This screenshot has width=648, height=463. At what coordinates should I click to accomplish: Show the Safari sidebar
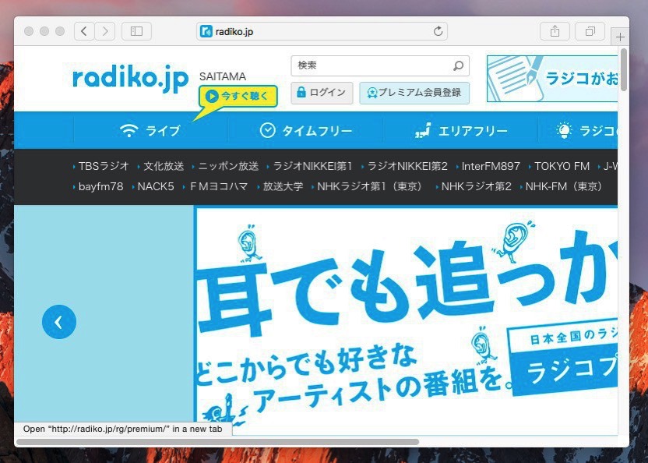tap(136, 31)
